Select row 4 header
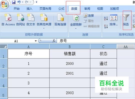Screen dimensions: 135x99 click(x=4, y=83)
